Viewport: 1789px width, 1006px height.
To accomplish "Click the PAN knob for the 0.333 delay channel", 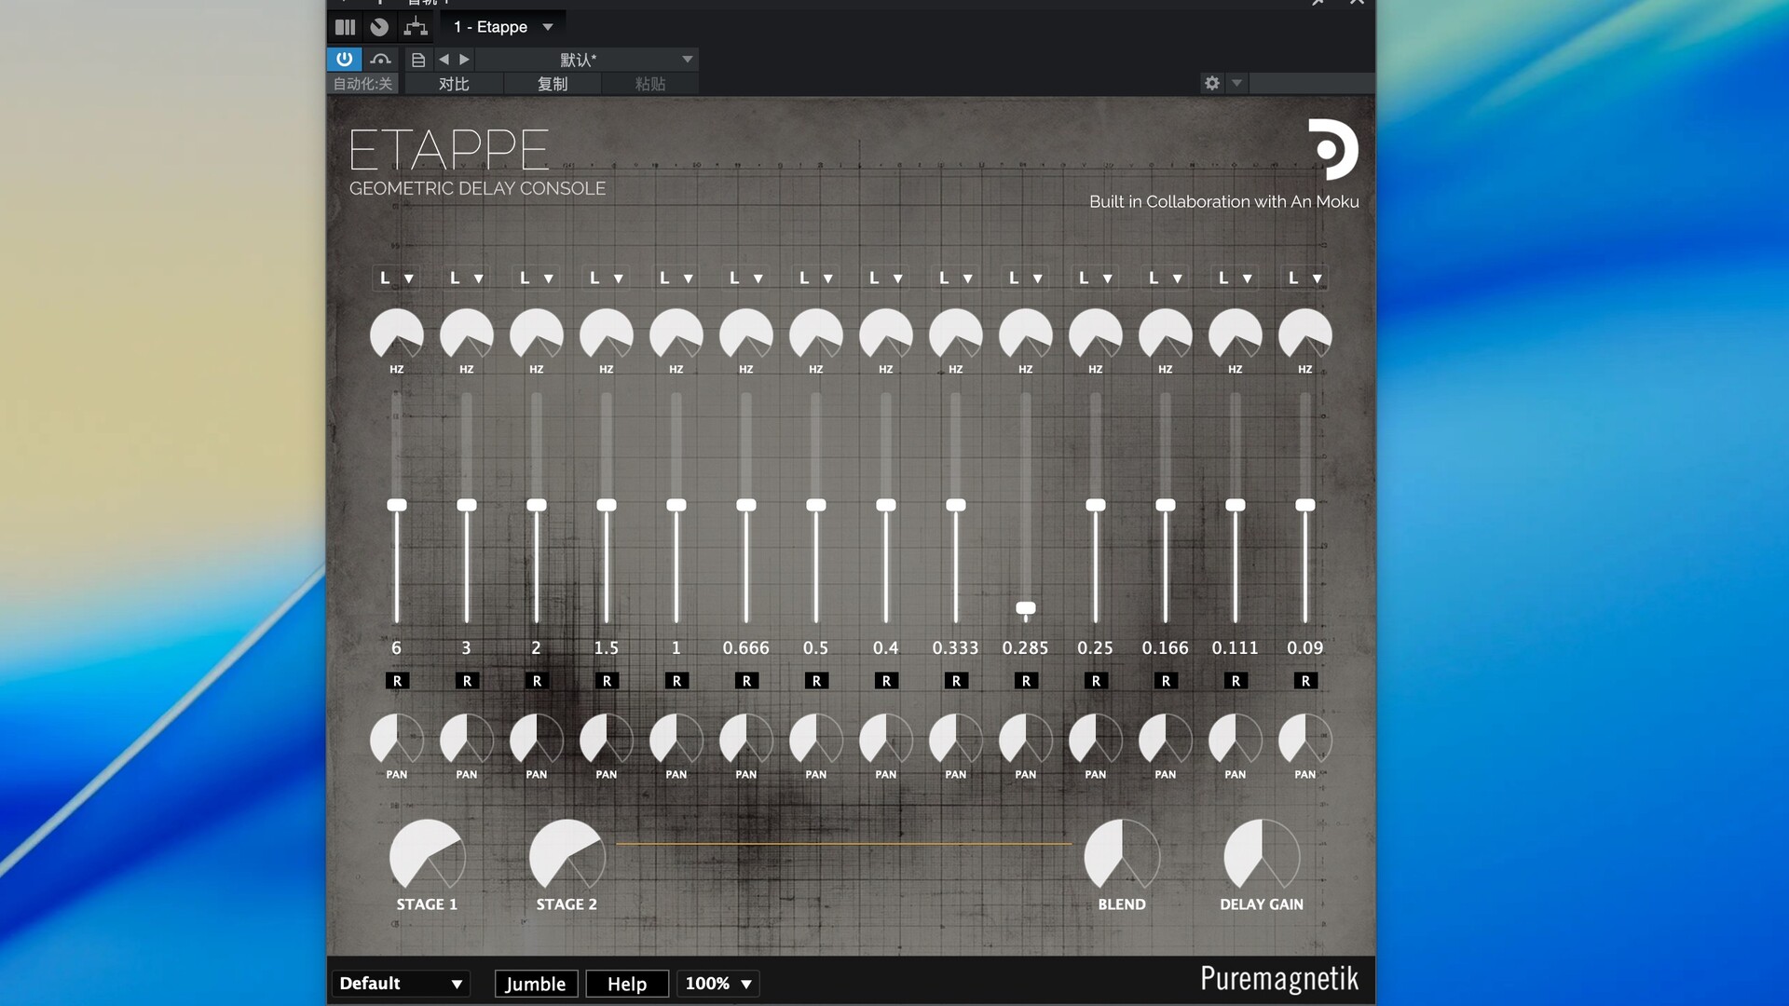I will click(956, 741).
